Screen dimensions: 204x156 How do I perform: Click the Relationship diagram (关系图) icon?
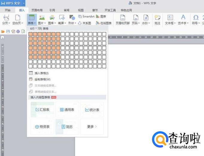(84, 23)
